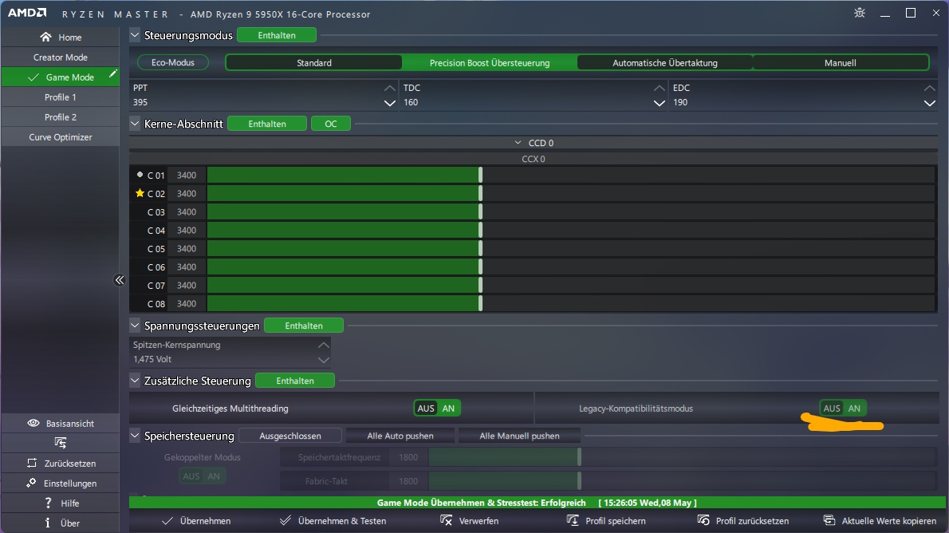Collapse the sidebar with double chevron icon
The image size is (949, 533).
click(120, 280)
